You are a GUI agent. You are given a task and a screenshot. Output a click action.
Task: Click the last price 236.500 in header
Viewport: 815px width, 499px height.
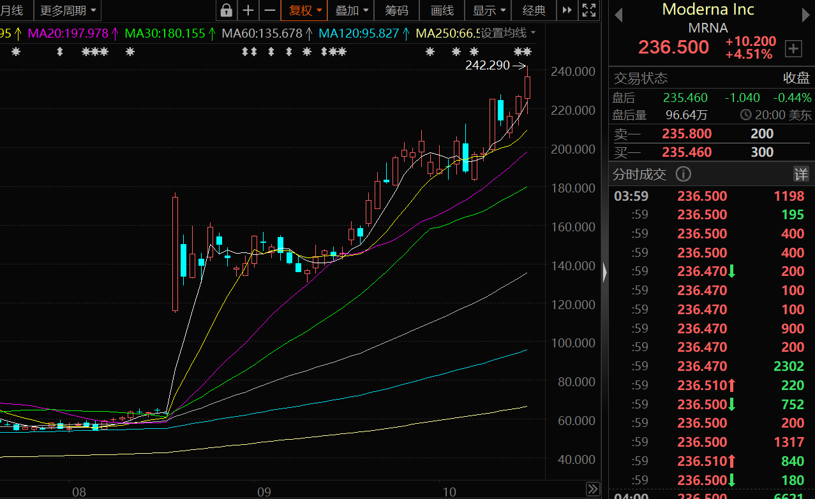click(x=674, y=47)
